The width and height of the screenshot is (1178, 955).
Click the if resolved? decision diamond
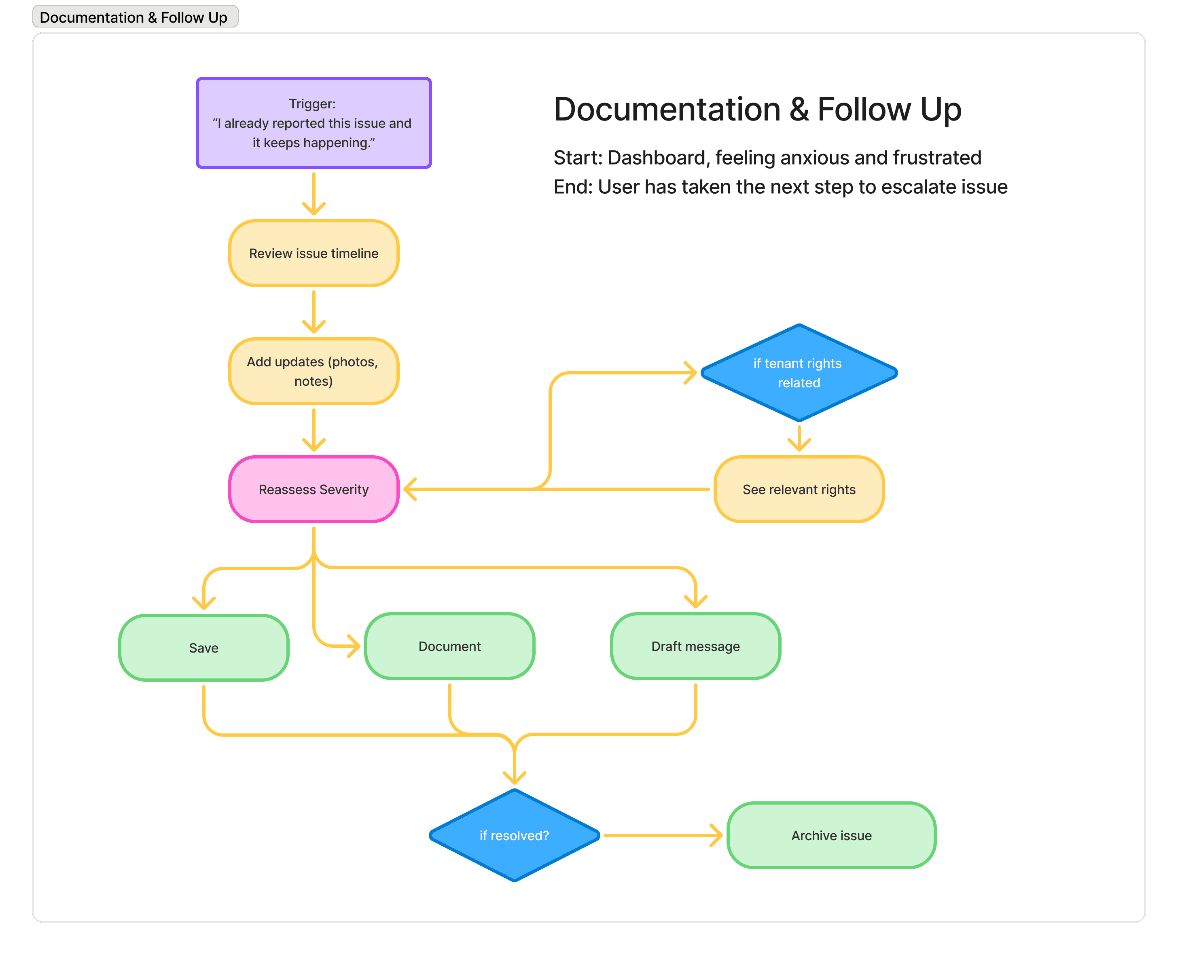point(514,835)
